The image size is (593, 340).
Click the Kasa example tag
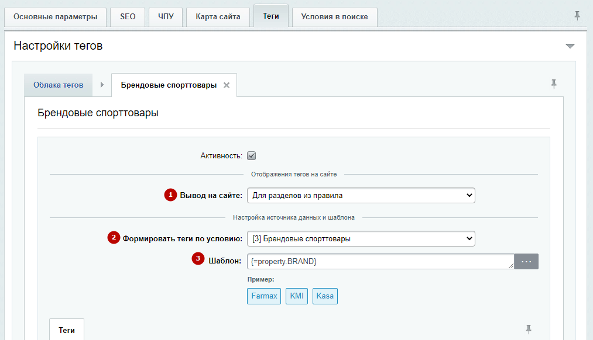(325, 296)
